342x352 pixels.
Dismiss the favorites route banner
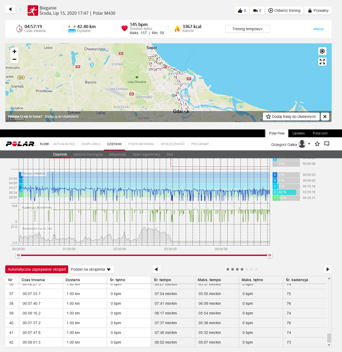pyautogui.click(x=325, y=117)
